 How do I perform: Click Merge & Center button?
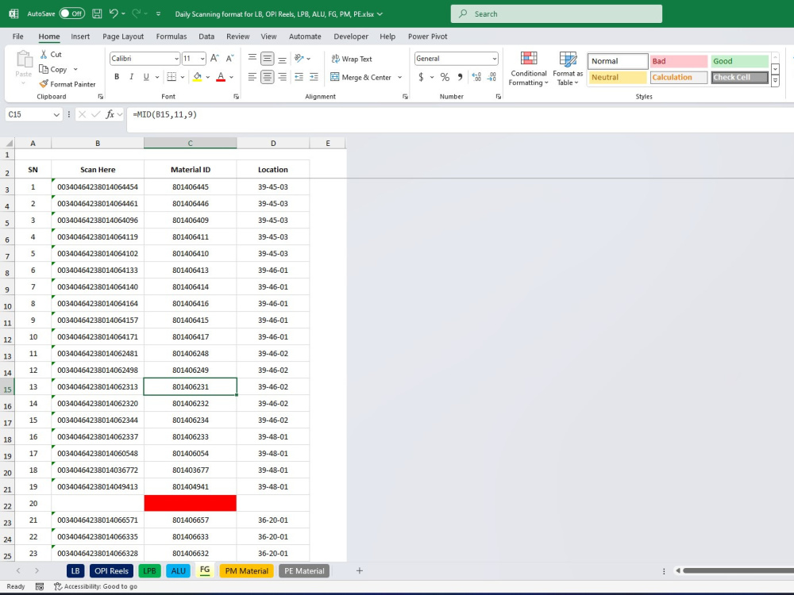[x=360, y=77]
